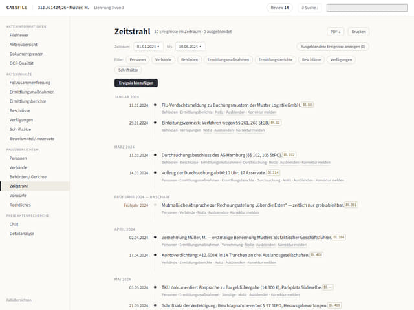This screenshot has width=414, height=310.
Task: Go to sidebar item Verfügungen
Action: (21, 120)
